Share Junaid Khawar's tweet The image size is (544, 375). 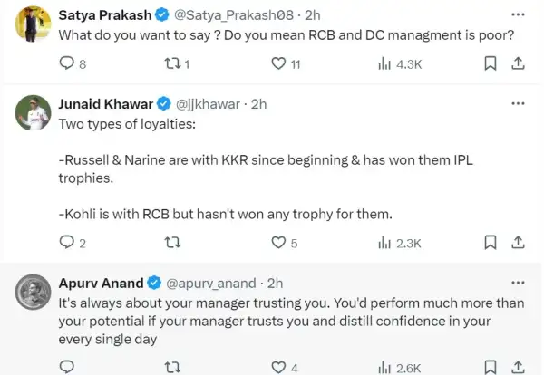point(518,242)
